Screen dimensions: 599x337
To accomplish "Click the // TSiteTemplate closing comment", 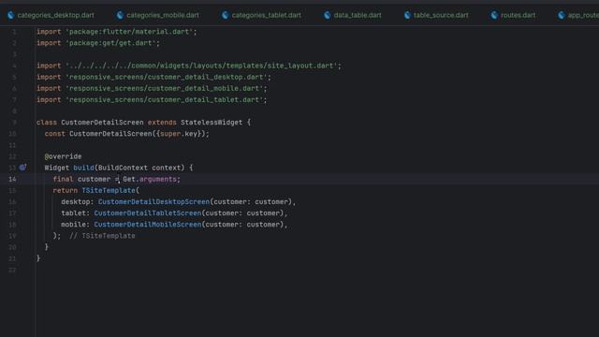I will [102, 236].
